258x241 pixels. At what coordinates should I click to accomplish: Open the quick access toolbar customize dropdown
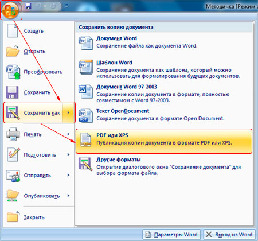(x=67, y=6)
